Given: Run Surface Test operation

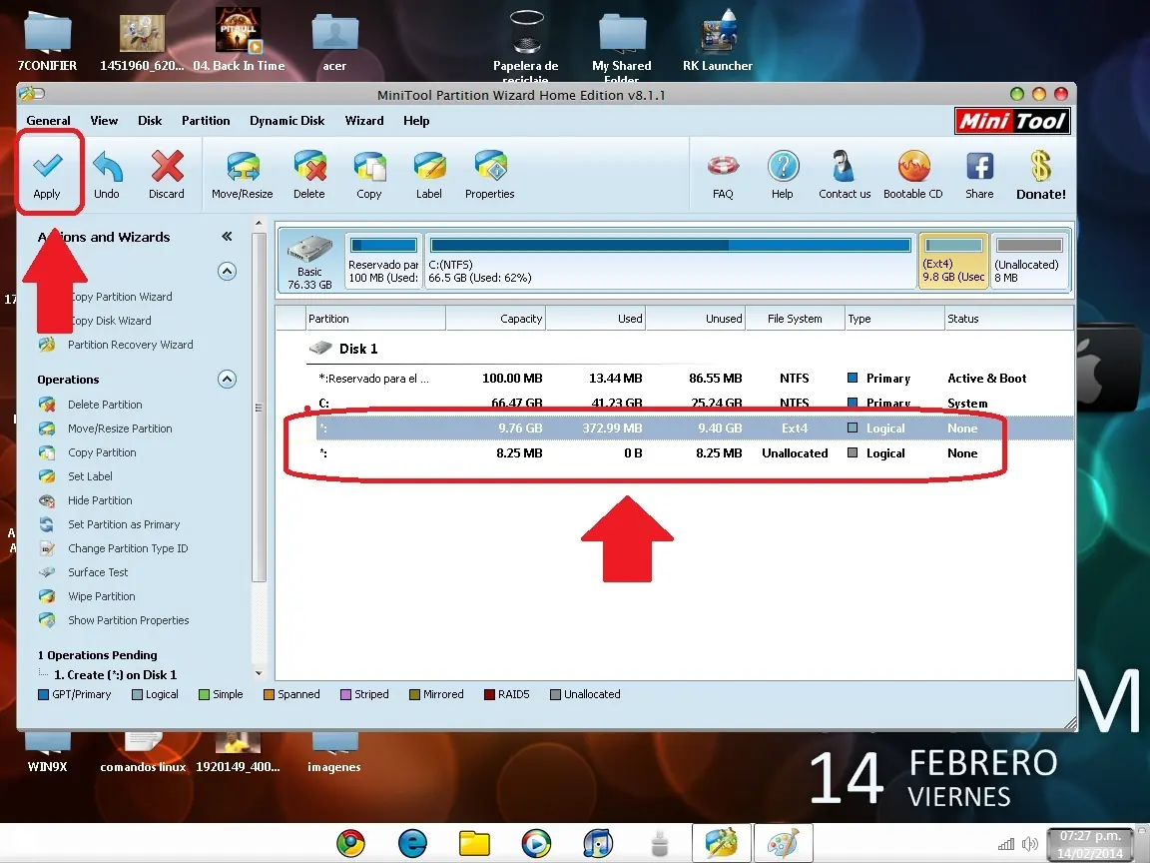Looking at the screenshot, I should 98,572.
